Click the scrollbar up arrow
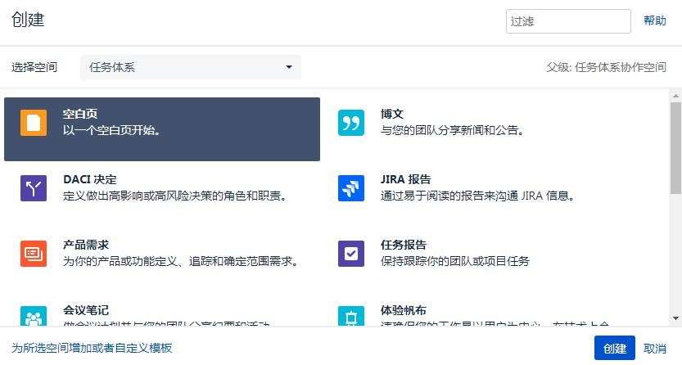The width and height of the screenshot is (682, 365). click(x=675, y=96)
